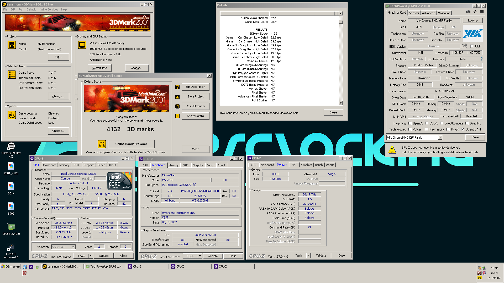This screenshot has width=504, height=283.
Task: Open the SPD tab in CPU-Z CPU window
Action: [76, 165]
